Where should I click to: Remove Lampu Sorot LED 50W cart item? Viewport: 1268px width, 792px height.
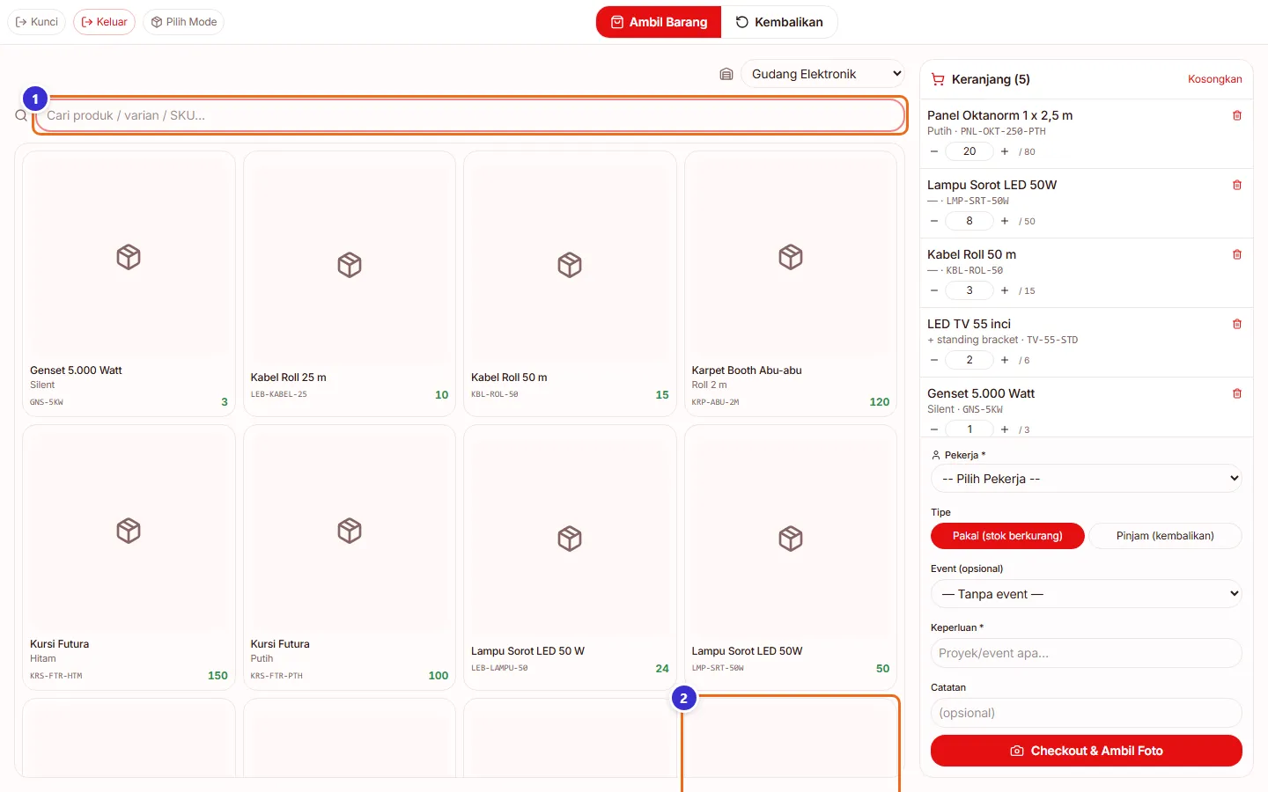1236,185
